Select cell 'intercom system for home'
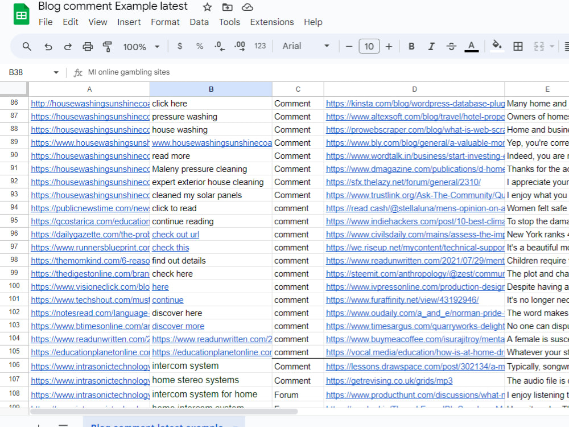 pos(211,395)
